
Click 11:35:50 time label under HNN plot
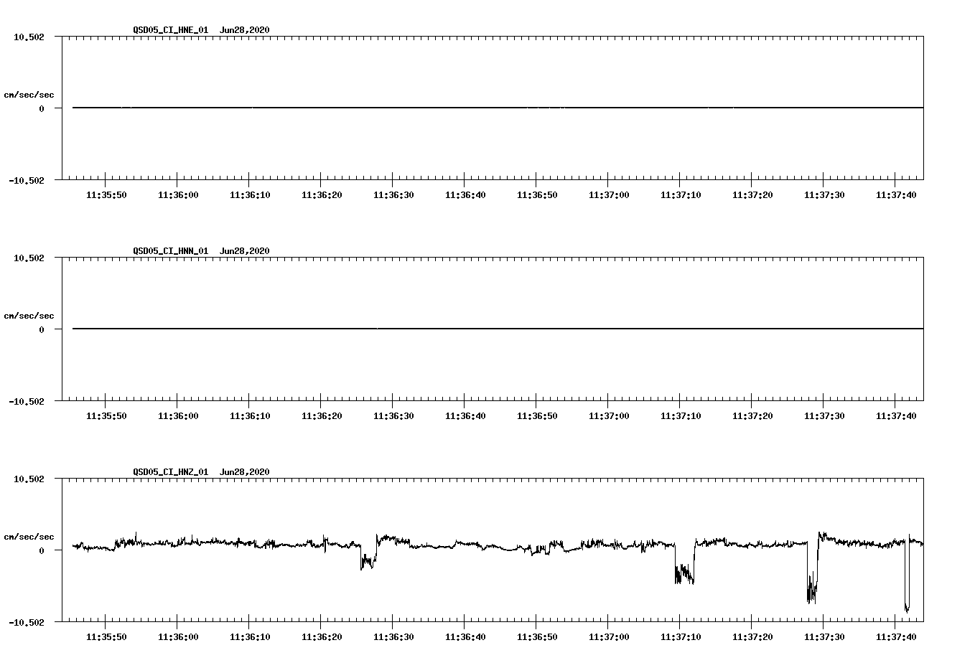(x=106, y=416)
